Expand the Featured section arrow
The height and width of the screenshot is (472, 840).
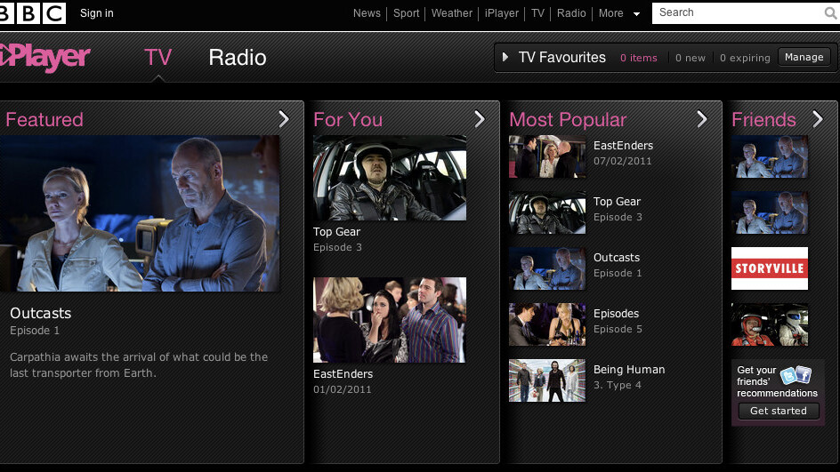(284, 119)
